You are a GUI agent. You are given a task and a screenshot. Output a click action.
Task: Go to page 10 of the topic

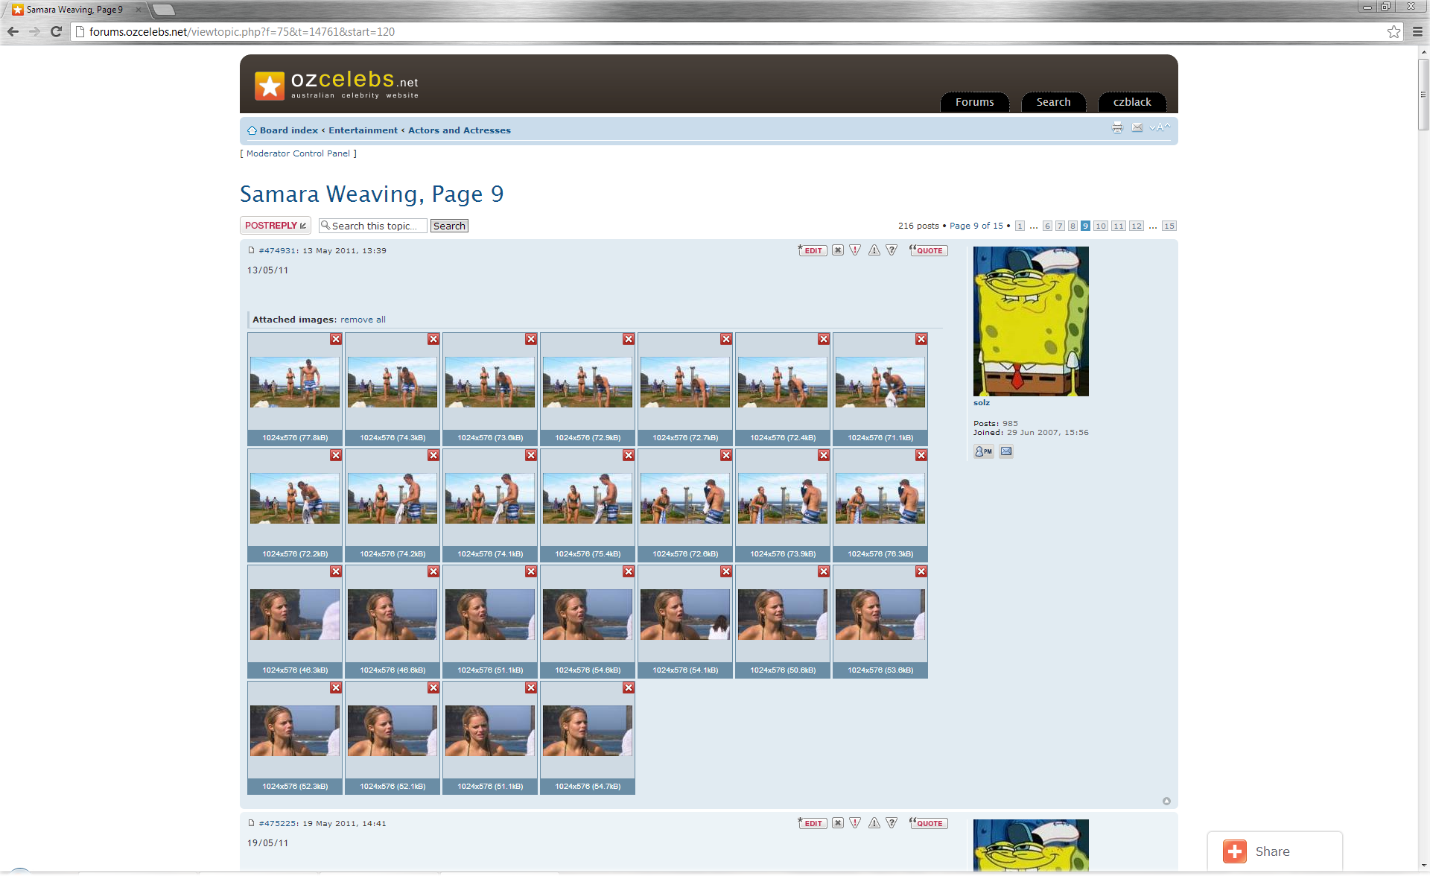pyautogui.click(x=1100, y=226)
